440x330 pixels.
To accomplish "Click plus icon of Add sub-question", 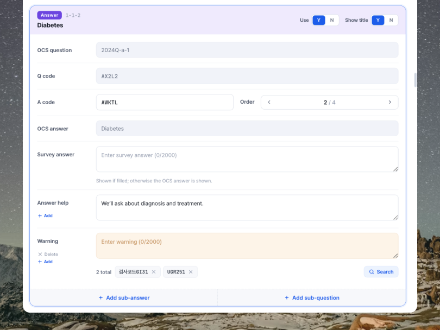I will pos(286,298).
